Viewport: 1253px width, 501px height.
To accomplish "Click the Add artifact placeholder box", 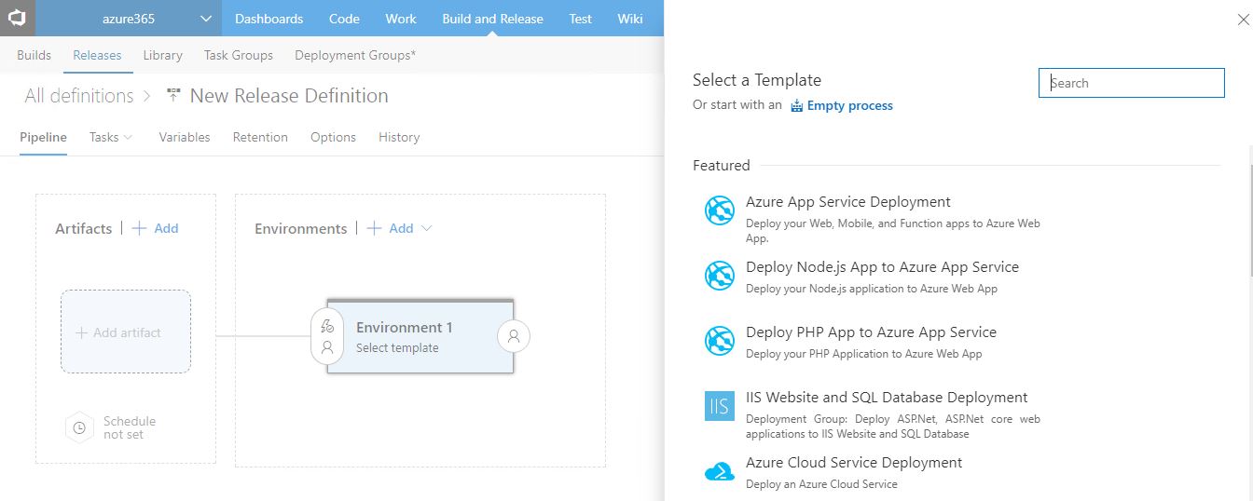I will [126, 332].
